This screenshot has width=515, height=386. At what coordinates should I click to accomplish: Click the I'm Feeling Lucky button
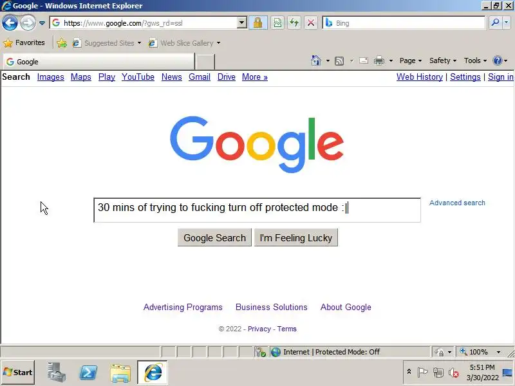(x=296, y=237)
